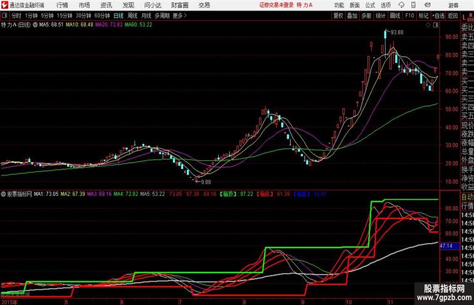Viewport: 474px width, 305px height.
Task: Click the 标记 mark button
Action: [x=423, y=16]
